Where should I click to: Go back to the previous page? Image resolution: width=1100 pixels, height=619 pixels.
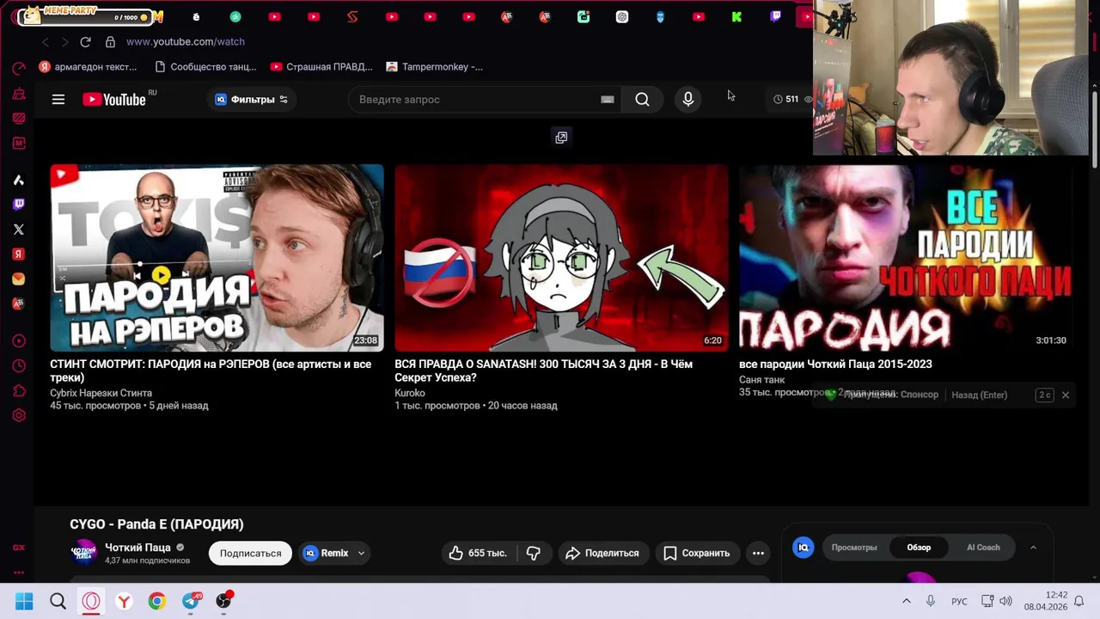[x=46, y=41]
